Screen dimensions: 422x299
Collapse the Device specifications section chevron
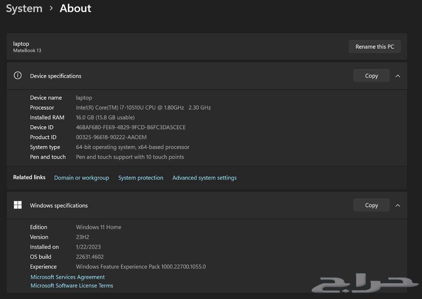pos(398,76)
